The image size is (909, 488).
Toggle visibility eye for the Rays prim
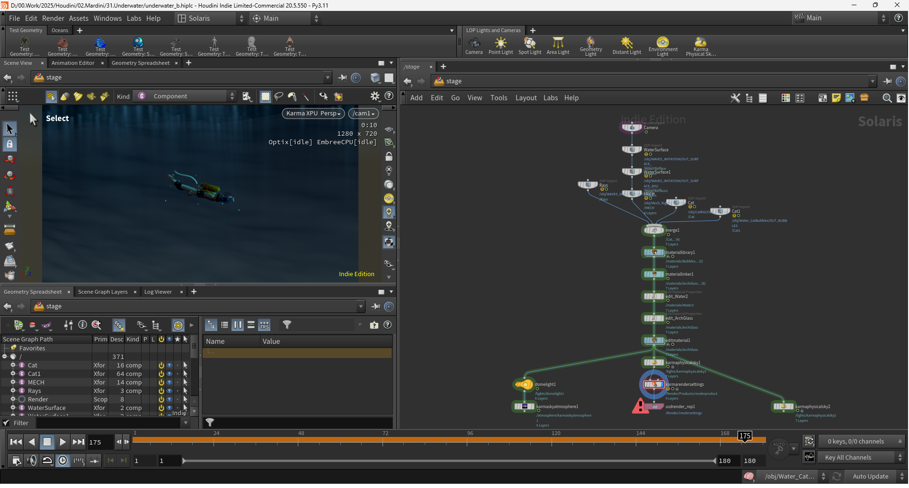(x=169, y=391)
